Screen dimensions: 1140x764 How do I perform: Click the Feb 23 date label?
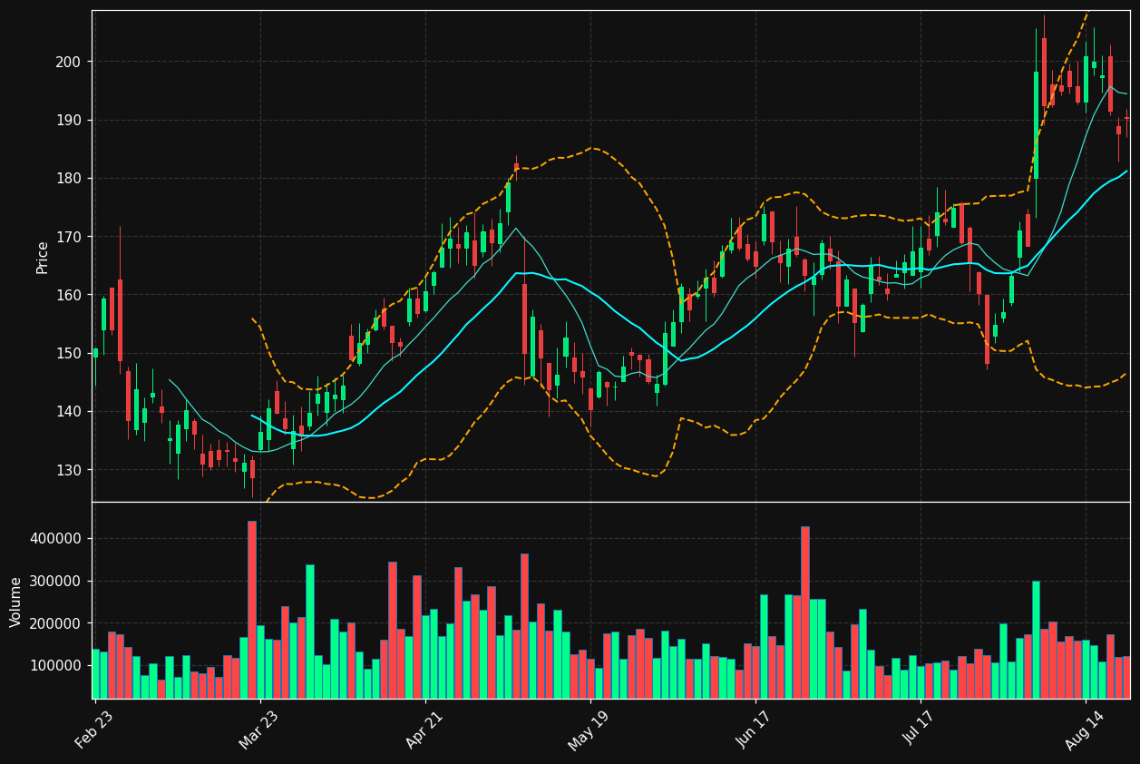[x=95, y=729]
